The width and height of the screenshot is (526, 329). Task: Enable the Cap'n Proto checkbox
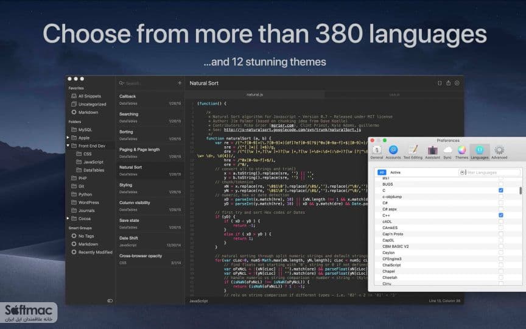(501, 234)
